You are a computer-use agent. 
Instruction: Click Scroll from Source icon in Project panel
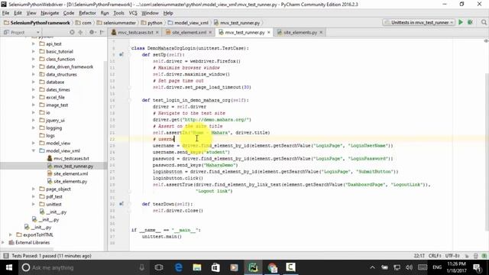point(72,32)
